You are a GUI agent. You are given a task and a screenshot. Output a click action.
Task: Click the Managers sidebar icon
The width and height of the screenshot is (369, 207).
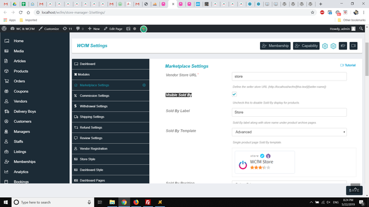point(6,132)
